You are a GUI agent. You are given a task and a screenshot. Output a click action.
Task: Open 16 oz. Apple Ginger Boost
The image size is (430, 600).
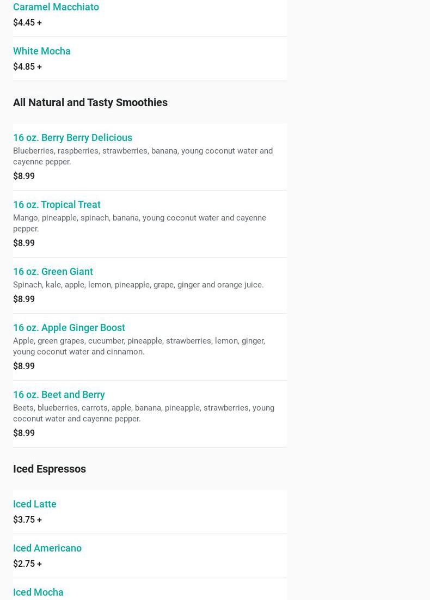pyautogui.click(x=69, y=328)
